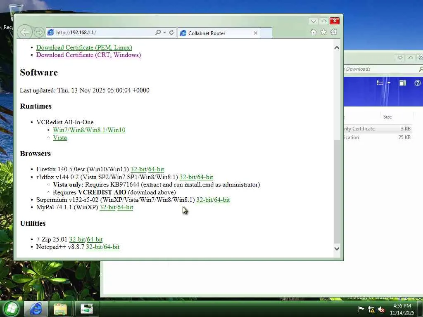Open the third taskbar application icon

point(87,309)
